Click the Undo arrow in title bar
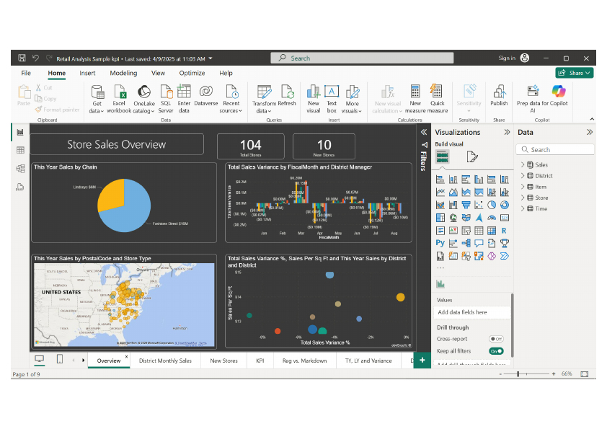The width and height of the screenshot is (607, 429). point(35,58)
